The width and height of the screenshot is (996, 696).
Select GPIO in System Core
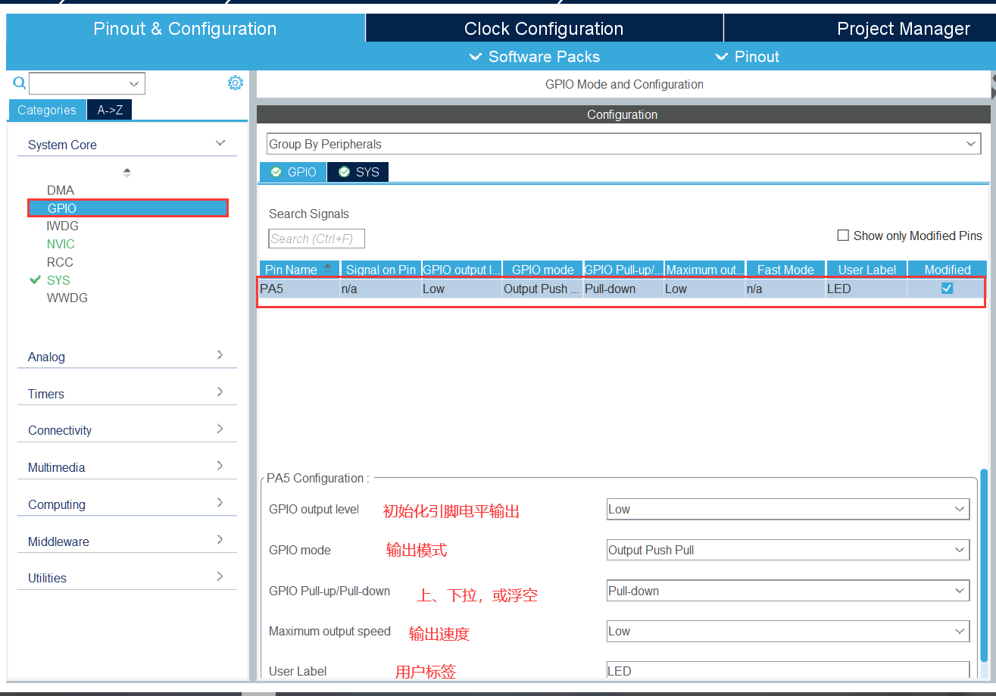click(x=127, y=208)
